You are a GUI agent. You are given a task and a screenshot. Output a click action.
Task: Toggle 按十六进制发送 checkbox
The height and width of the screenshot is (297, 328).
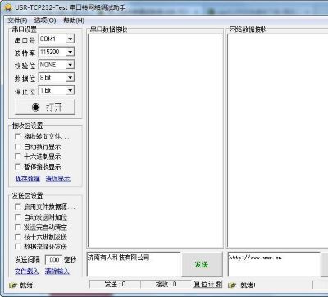18,236
